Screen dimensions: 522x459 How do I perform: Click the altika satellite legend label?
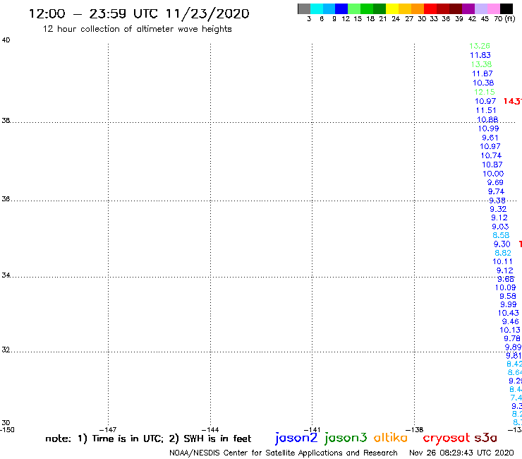coord(391,438)
